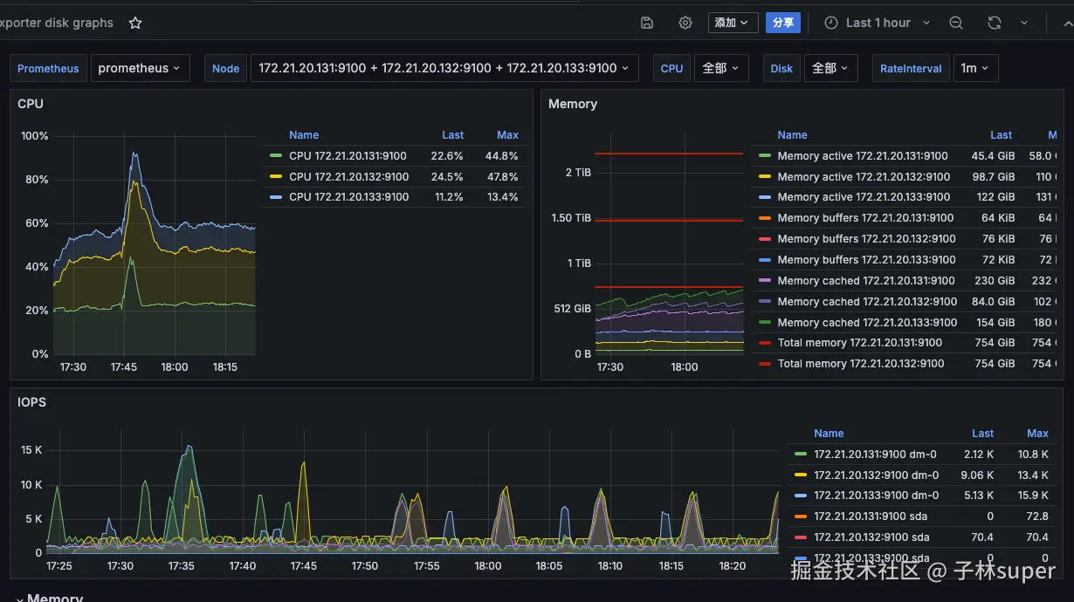Sort IOPS legend by Last column

coord(982,434)
